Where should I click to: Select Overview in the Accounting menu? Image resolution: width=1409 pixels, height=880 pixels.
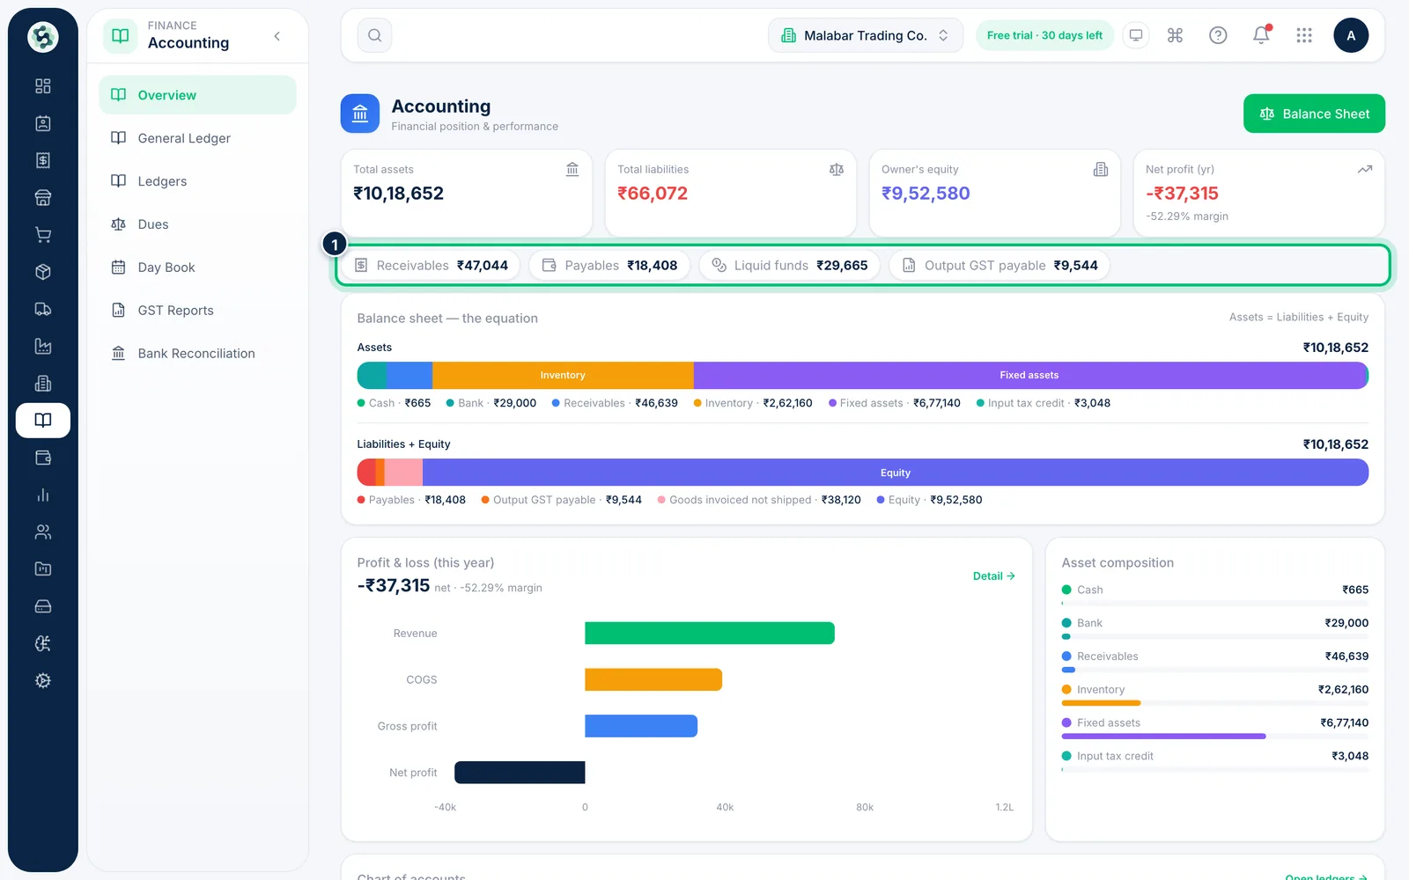pos(197,95)
